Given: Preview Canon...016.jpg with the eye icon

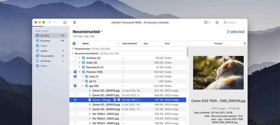Looking at the screenshot, I should pyautogui.click(x=115, y=100).
